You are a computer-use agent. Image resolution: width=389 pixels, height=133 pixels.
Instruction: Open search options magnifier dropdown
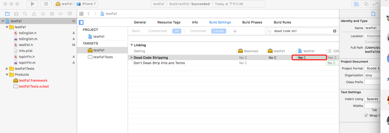click(270, 31)
